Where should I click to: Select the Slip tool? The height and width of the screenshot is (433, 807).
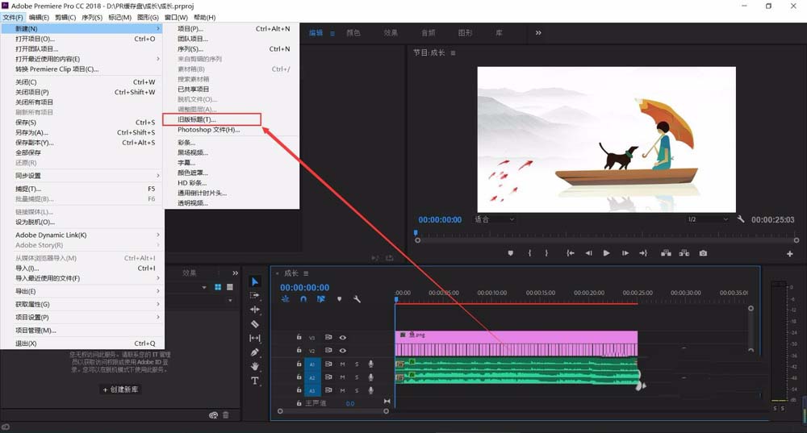[255, 338]
